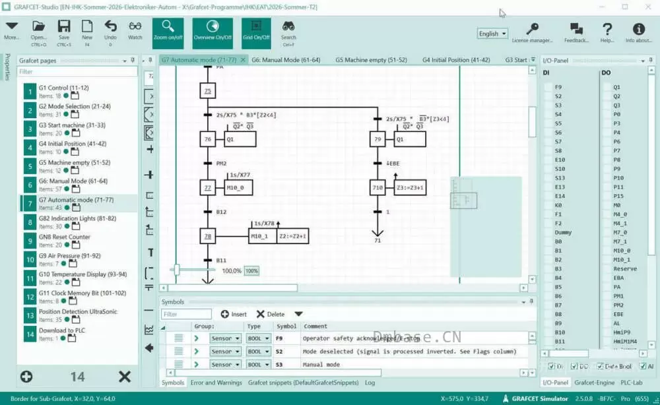Open the Watch glasses icon
Viewport: 660px width, 405px height.
[135, 30]
